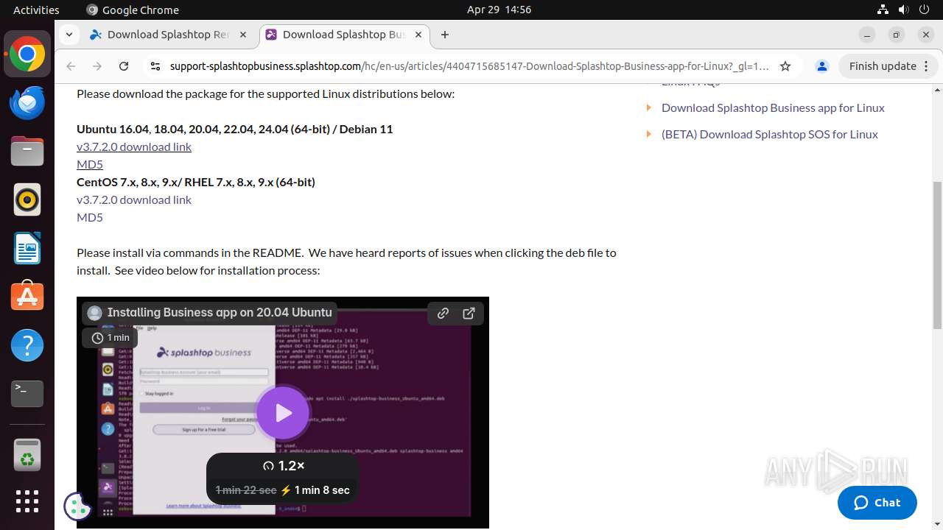The width and height of the screenshot is (943, 530).
Task: Open (BETA) Download Splashtop SOS for Linux
Action: click(x=770, y=134)
